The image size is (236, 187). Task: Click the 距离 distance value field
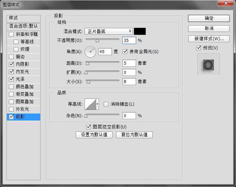pyautogui.click(x=129, y=63)
